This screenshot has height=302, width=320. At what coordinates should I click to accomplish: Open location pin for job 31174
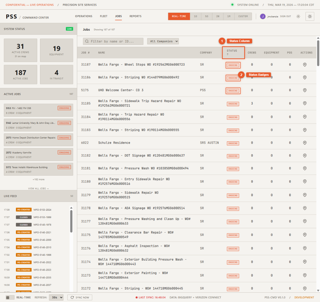[305, 261]
